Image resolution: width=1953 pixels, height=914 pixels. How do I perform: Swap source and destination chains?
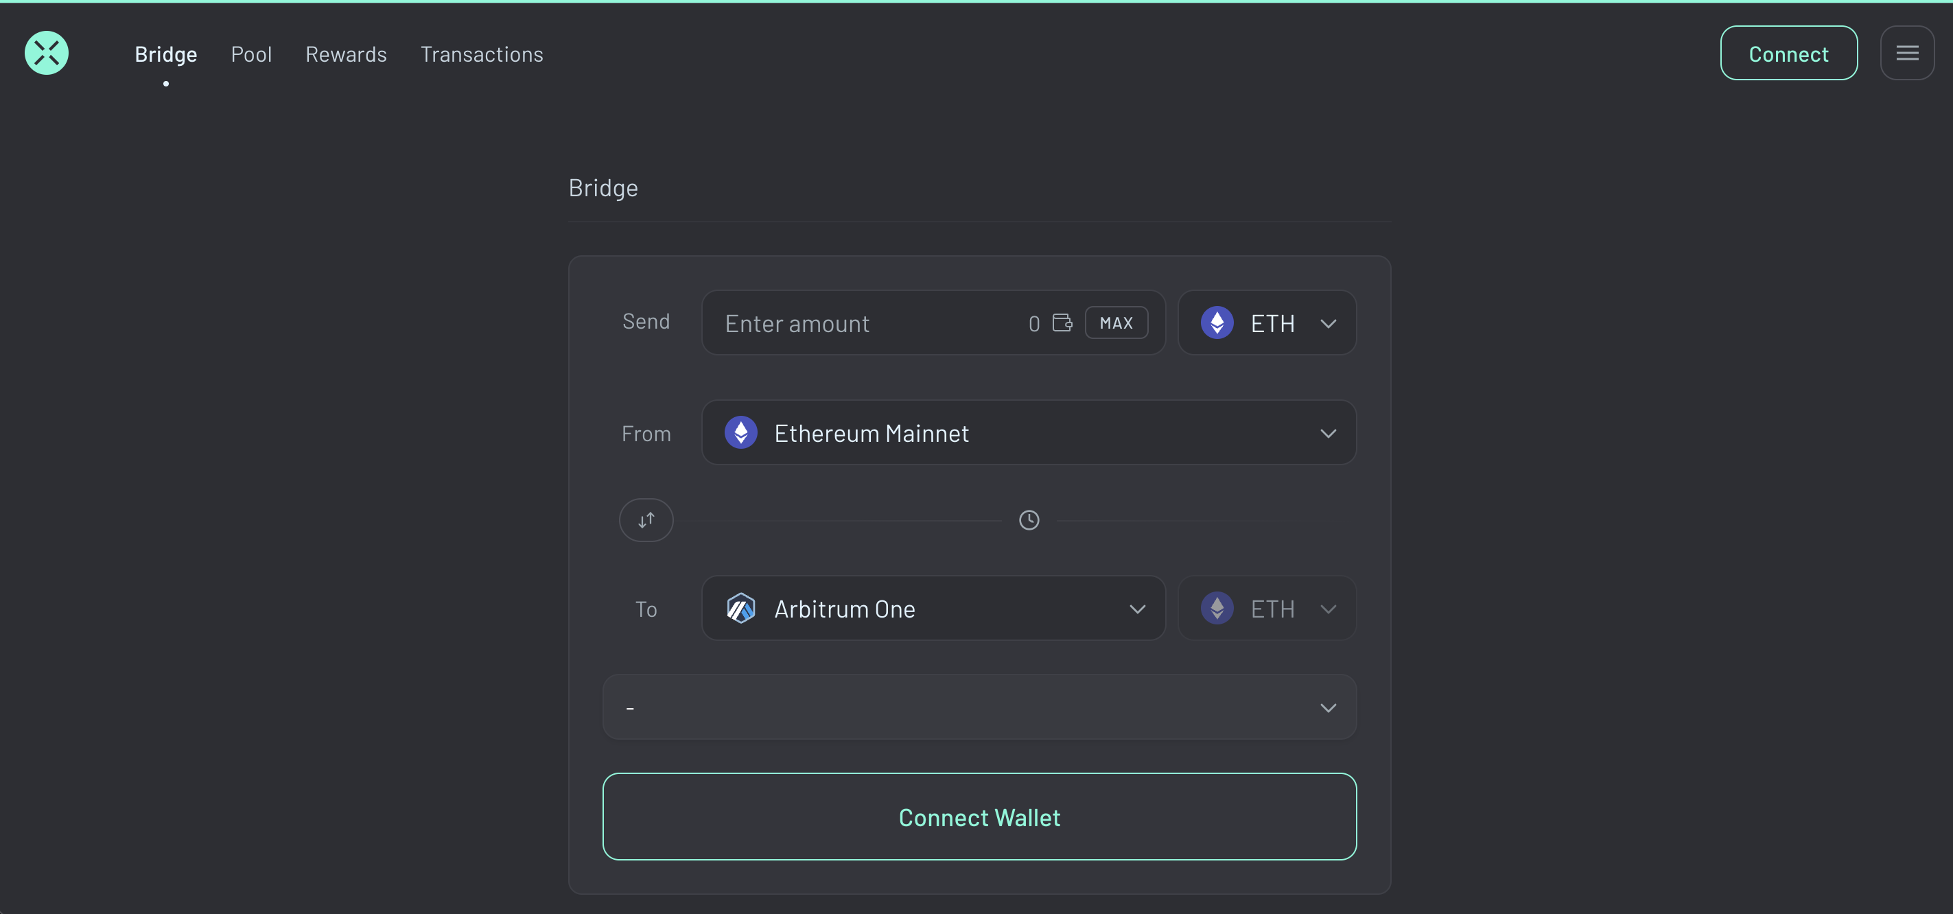(x=646, y=520)
